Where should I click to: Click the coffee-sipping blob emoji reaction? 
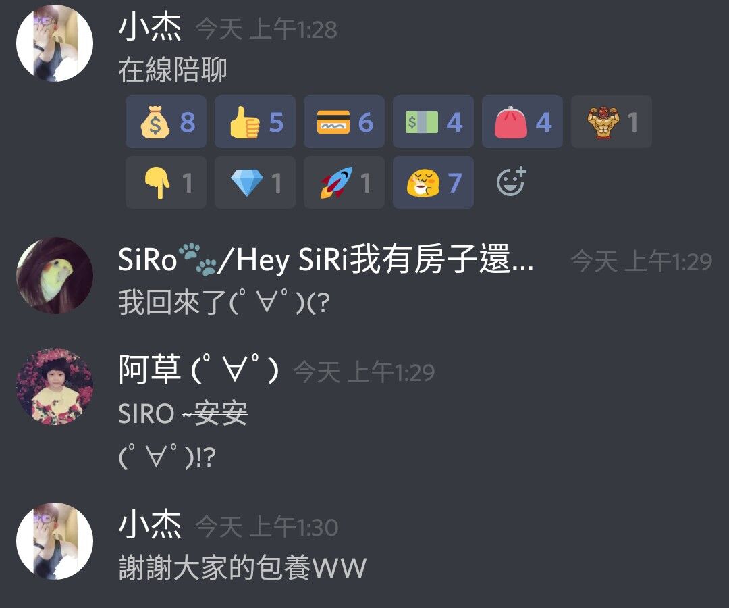point(433,182)
